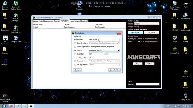Select the MCSZ folder icon
Viewport: 193px width, 108px height.
[x=185, y=85]
